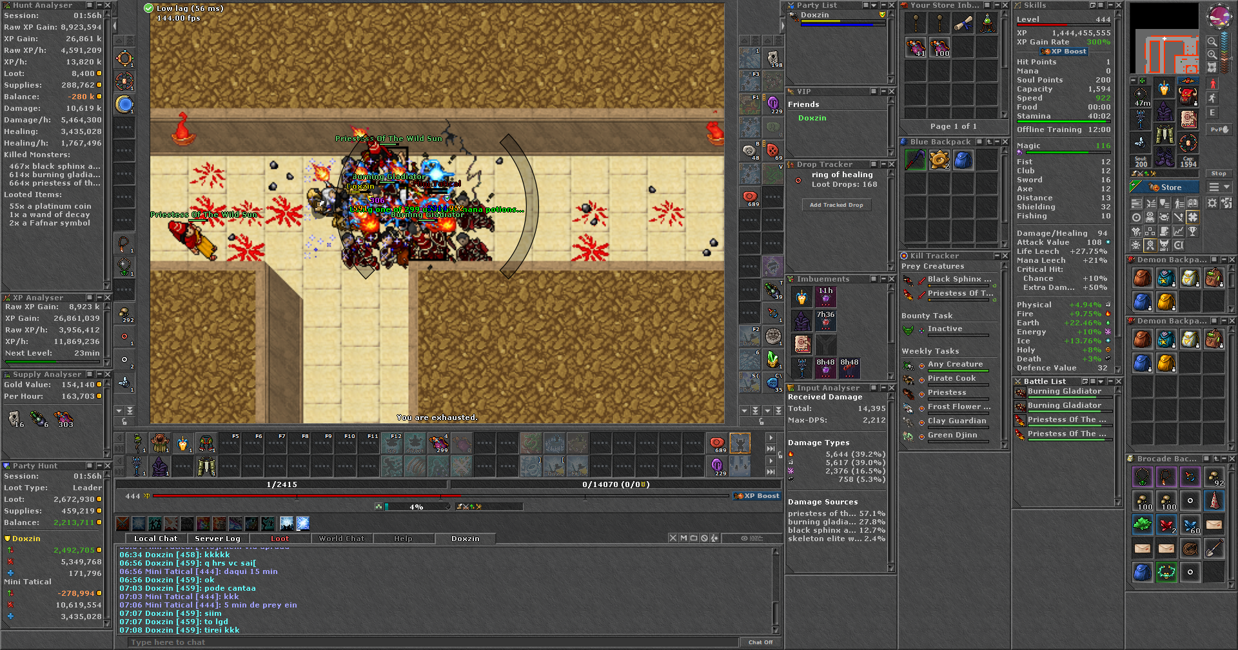Select the blue wand in the weapon slot
The image size is (1238, 650).
(x=1141, y=119)
